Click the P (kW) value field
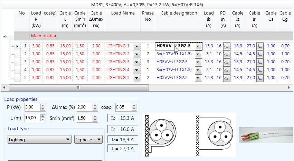This screenshot has height=161, width=294. tap(32, 107)
